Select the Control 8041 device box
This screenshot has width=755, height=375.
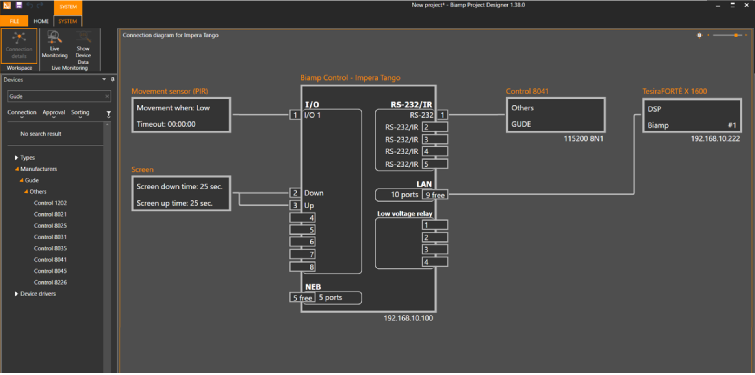(x=556, y=115)
